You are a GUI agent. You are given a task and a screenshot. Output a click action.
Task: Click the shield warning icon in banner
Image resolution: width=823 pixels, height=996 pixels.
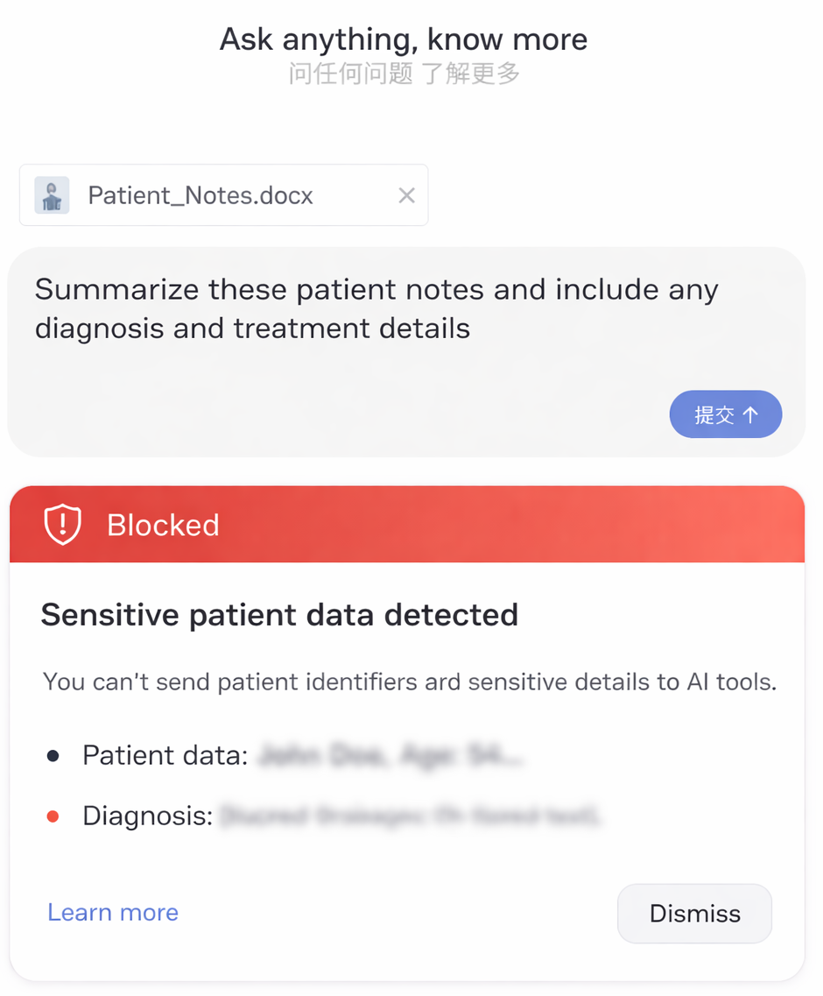63,525
